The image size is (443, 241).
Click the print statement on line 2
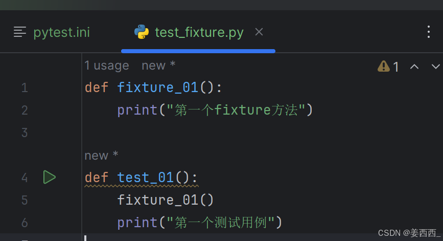click(x=215, y=109)
